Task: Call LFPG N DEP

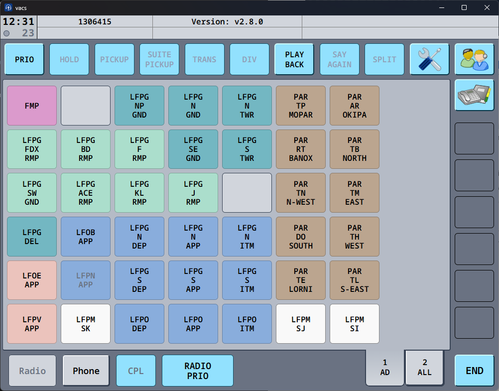Action: 139,237
